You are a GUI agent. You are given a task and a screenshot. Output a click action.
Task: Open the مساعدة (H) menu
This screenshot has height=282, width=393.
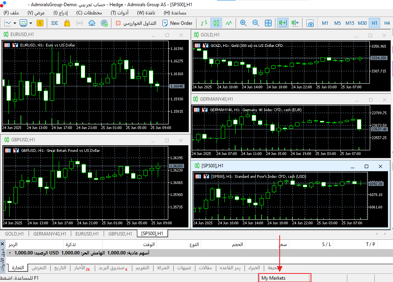[175, 13]
